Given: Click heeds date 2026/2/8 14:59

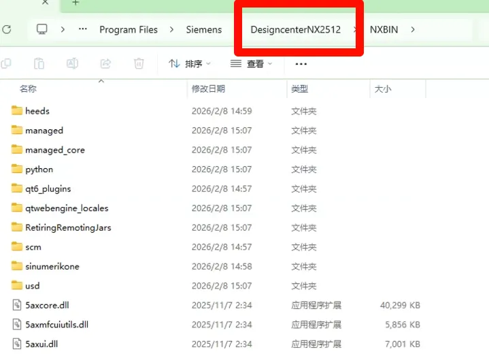Looking at the screenshot, I should coord(222,111).
